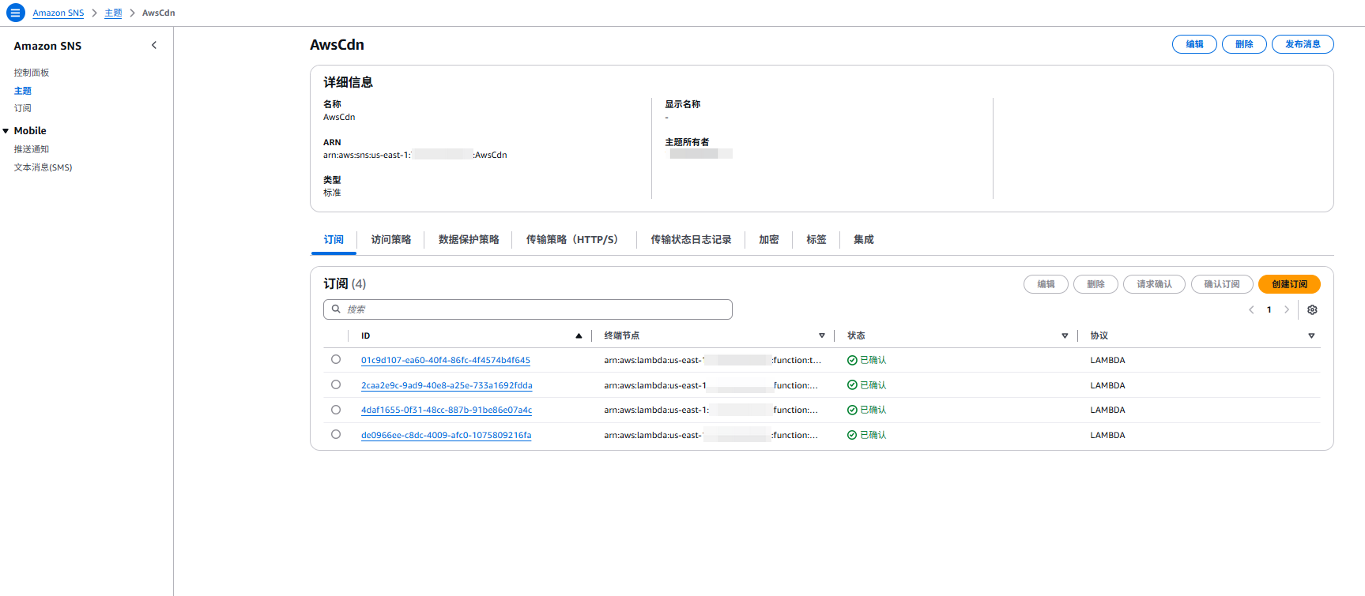Open 推送通知 in the sidebar
Screen dimensions: 1365x596
(x=32, y=149)
